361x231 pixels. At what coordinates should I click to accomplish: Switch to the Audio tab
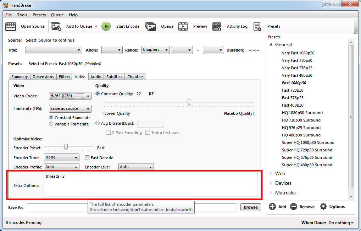(96, 77)
